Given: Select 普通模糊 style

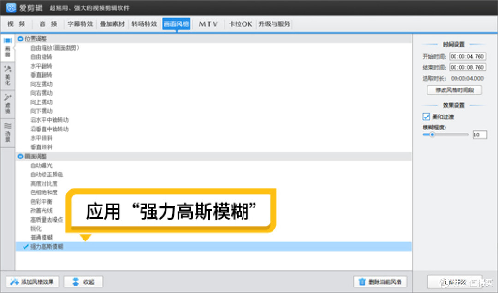Looking at the screenshot, I should [x=41, y=237].
